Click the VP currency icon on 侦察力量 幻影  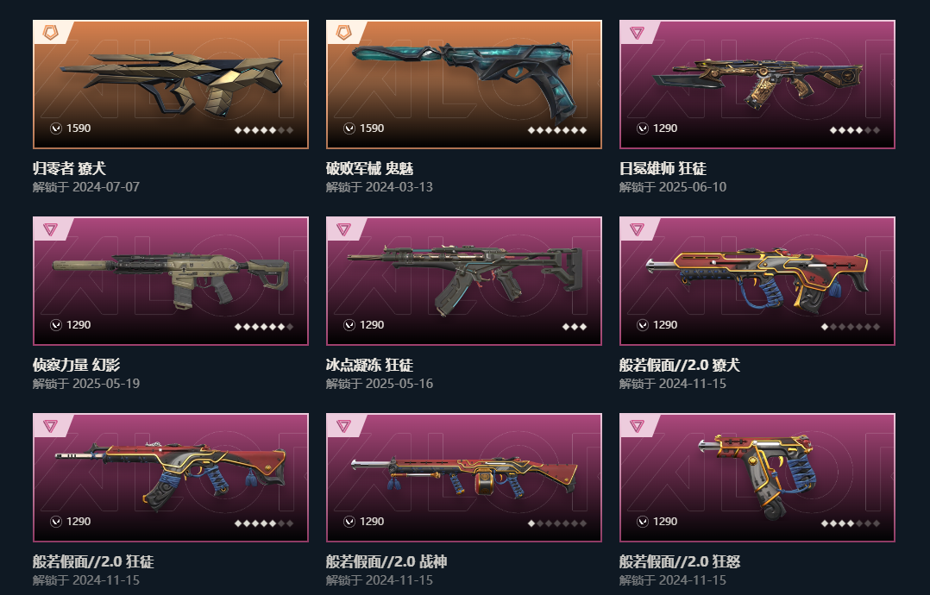click(56, 325)
